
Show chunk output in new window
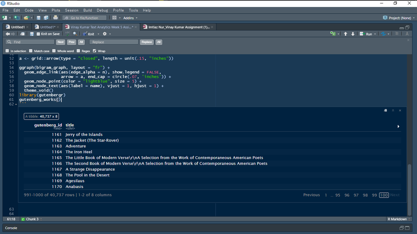[x=386, y=110]
